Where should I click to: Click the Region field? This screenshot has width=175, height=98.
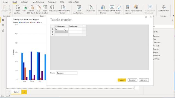pyautogui.click(x=156, y=52)
